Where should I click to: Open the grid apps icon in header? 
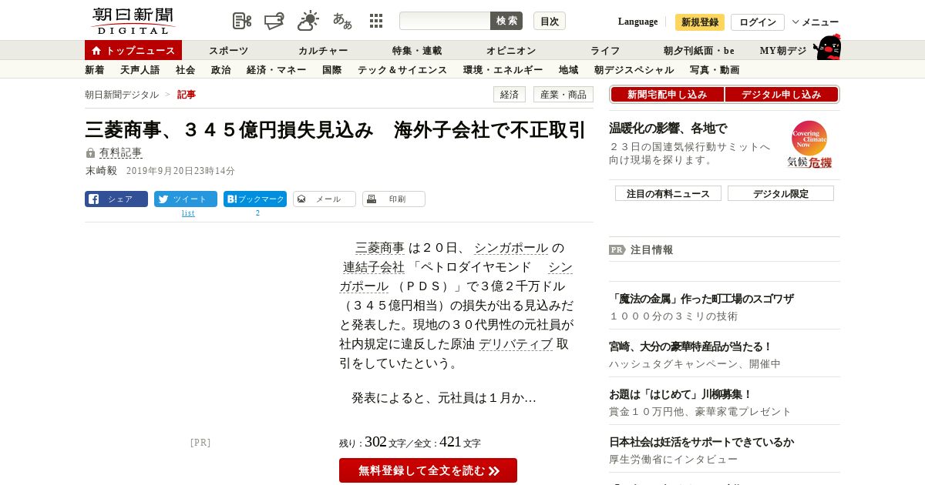pyautogui.click(x=376, y=21)
